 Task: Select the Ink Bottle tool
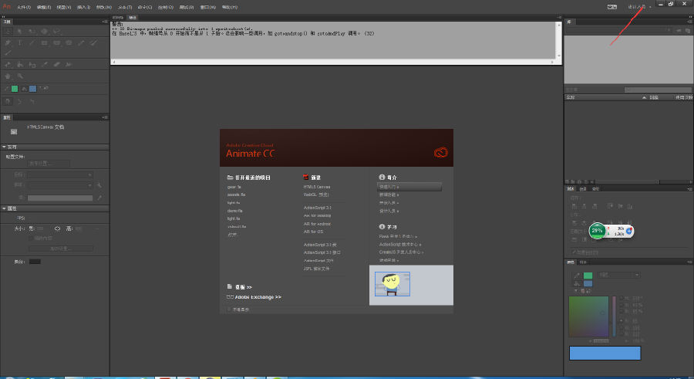coord(32,65)
